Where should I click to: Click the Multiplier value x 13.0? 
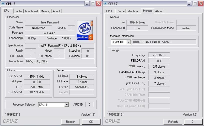(x=37, y=82)
